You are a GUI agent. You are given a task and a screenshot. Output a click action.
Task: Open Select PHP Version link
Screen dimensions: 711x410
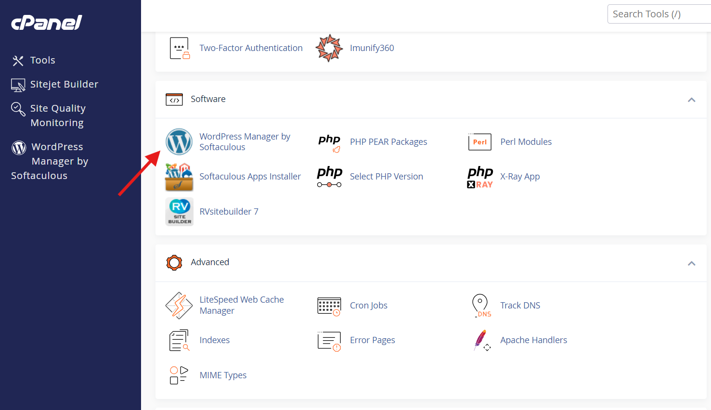[x=386, y=177]
